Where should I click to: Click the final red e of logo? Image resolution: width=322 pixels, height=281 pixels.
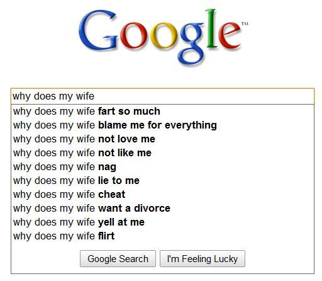(230, 35)
